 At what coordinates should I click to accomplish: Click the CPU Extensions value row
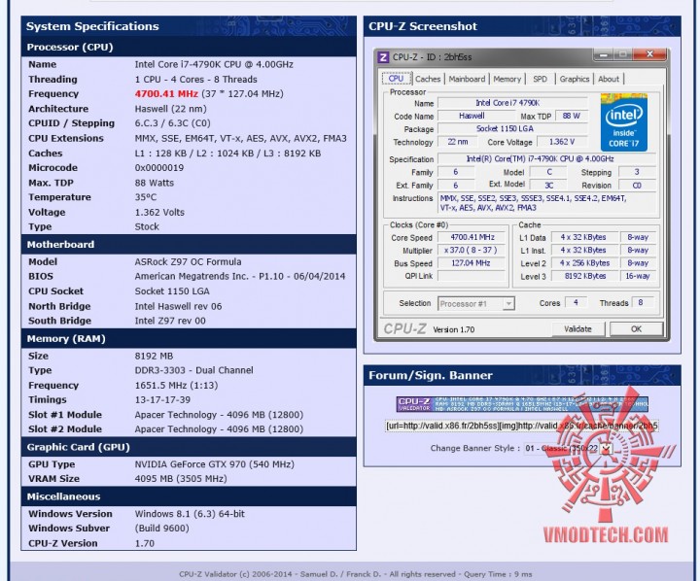click(x=241, y=138)
